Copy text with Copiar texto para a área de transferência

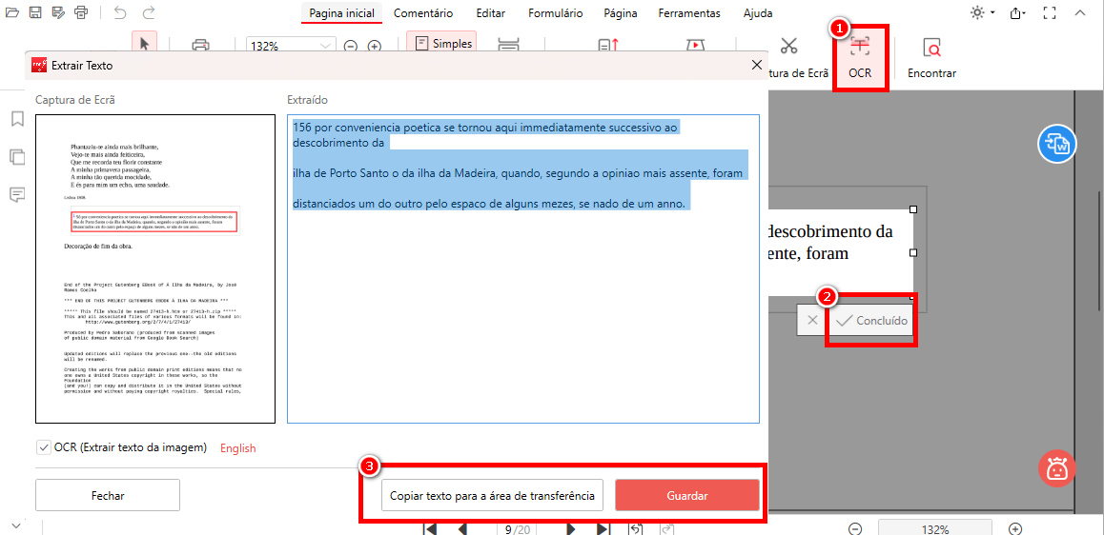click(x=492, y=495)
